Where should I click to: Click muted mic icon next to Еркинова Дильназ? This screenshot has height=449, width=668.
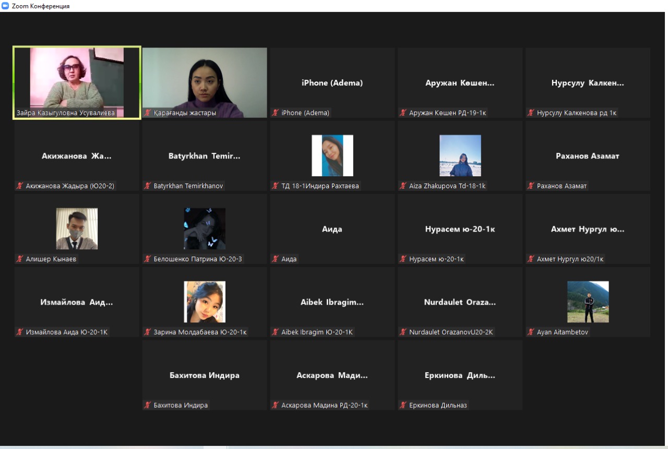coord(403,405)
